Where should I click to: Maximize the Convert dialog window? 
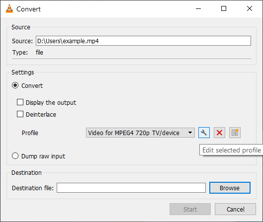(224, 8)
